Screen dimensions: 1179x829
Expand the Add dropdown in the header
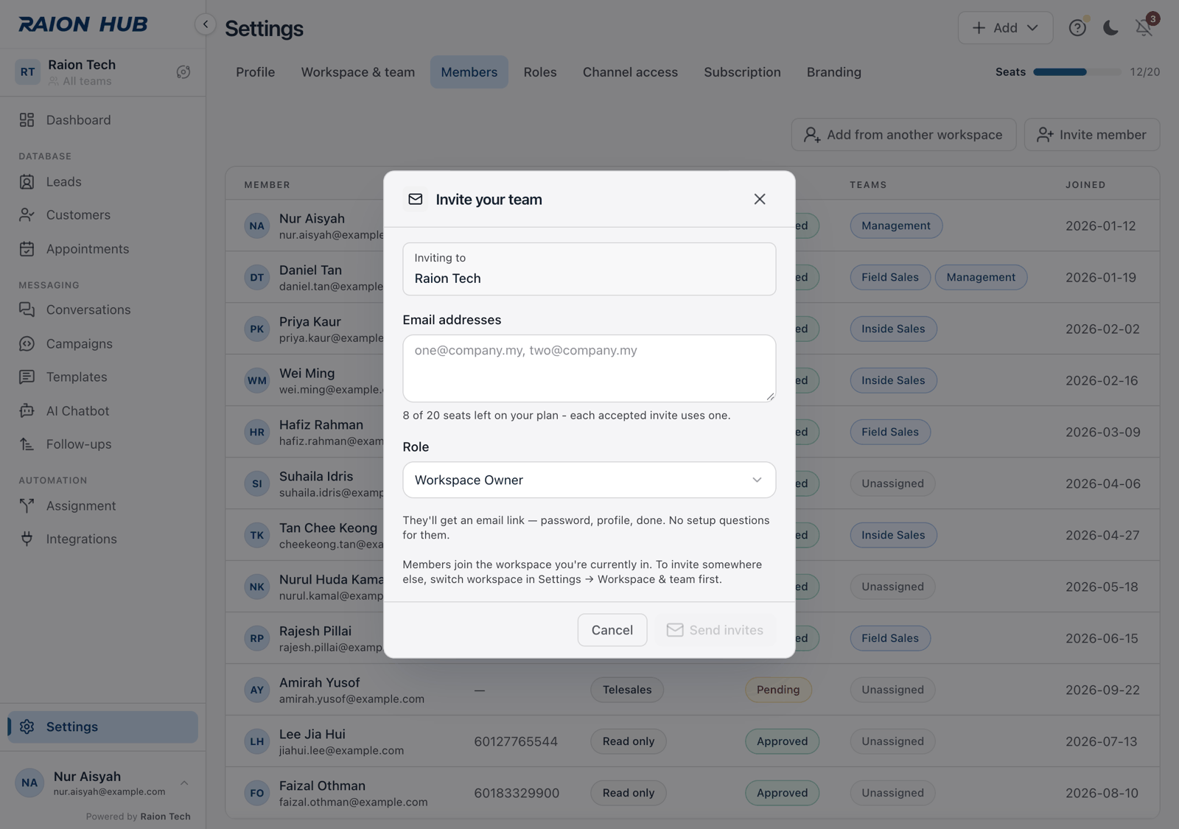click(x=1005, y=28)
